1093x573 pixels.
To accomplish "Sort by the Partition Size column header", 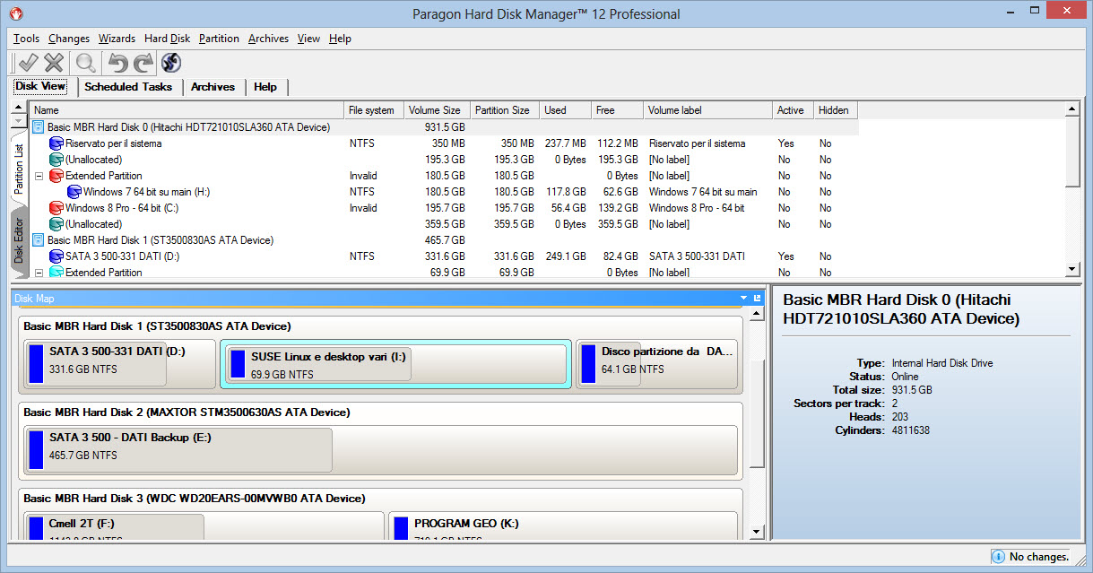I will [505, 110].
